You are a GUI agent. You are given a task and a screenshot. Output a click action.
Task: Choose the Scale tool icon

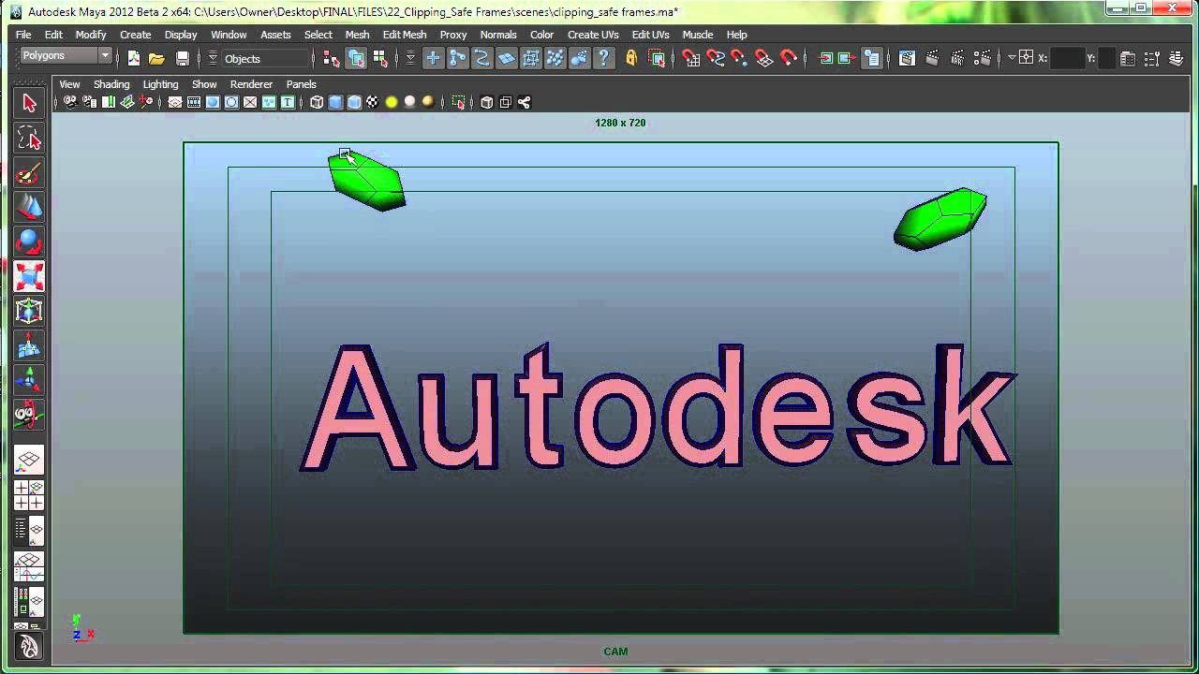(x=29, y=276)
